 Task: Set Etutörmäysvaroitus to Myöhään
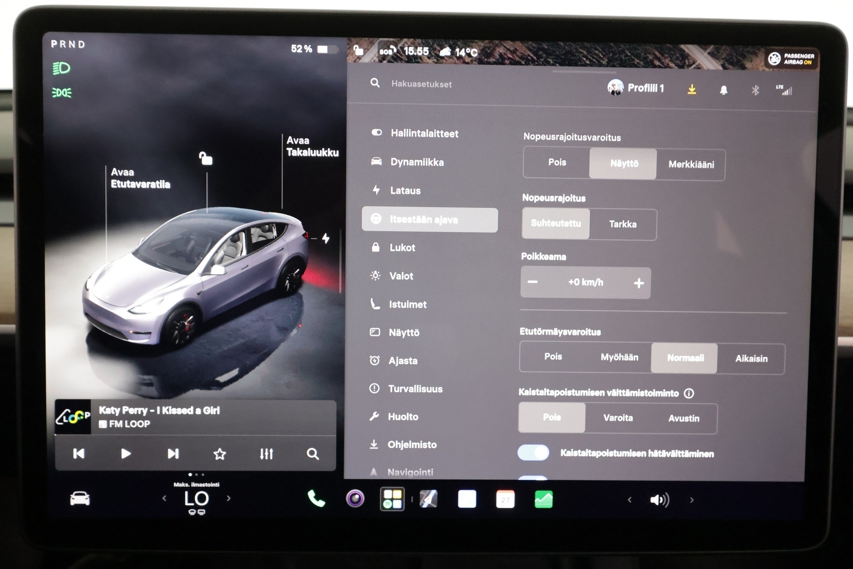click(x=619, y=357)
